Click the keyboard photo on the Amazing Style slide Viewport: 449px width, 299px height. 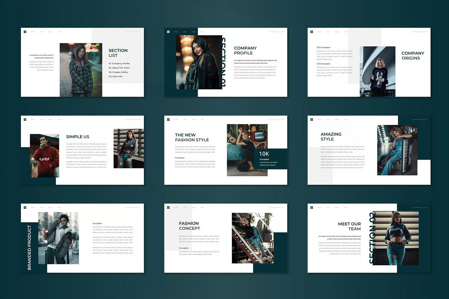(397, 150)
